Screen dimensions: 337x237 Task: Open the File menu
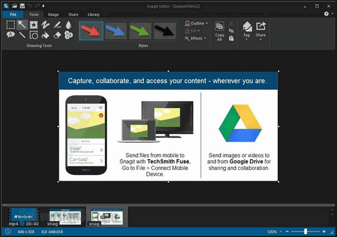13,14
